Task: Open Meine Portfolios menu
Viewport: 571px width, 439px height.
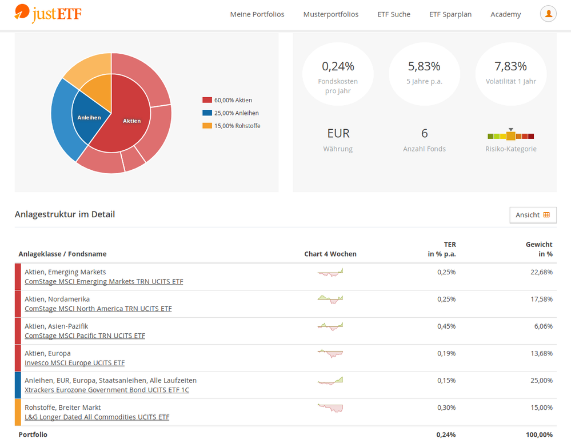Action: pyautogui.click(x=257, y=14)
